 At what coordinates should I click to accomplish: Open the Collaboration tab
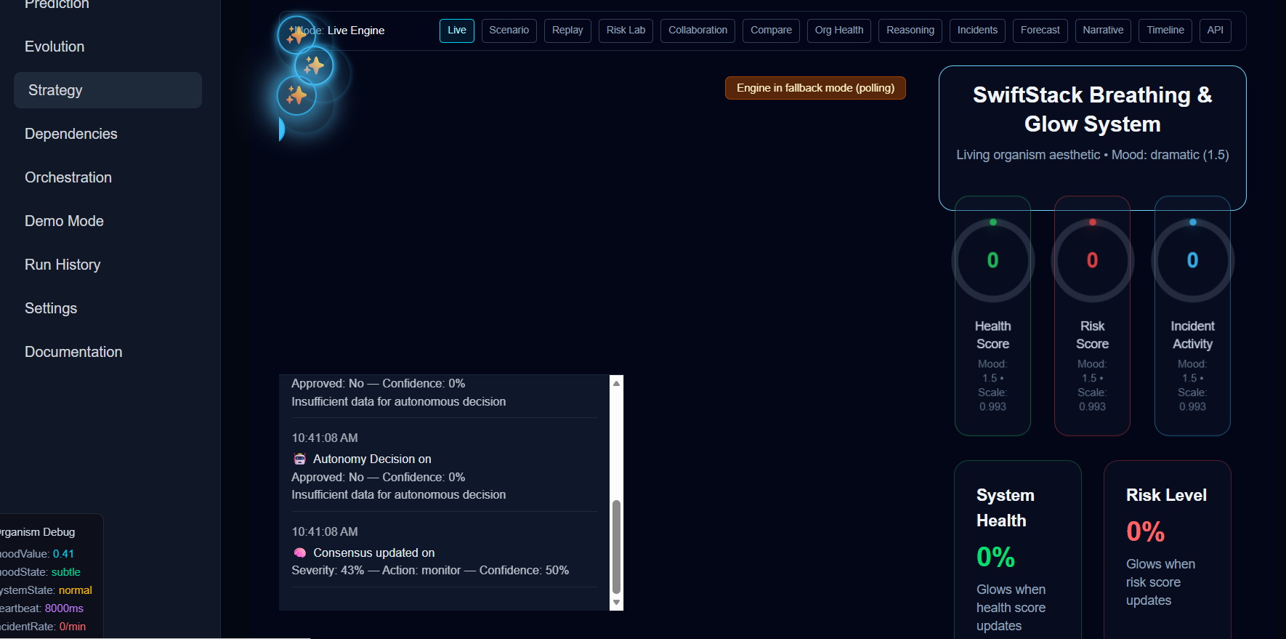(697, 31)
